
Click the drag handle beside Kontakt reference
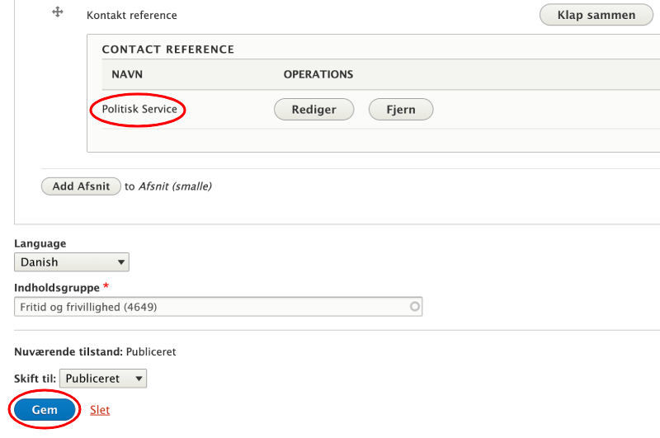pyautogui.click(x=58, y=12)
